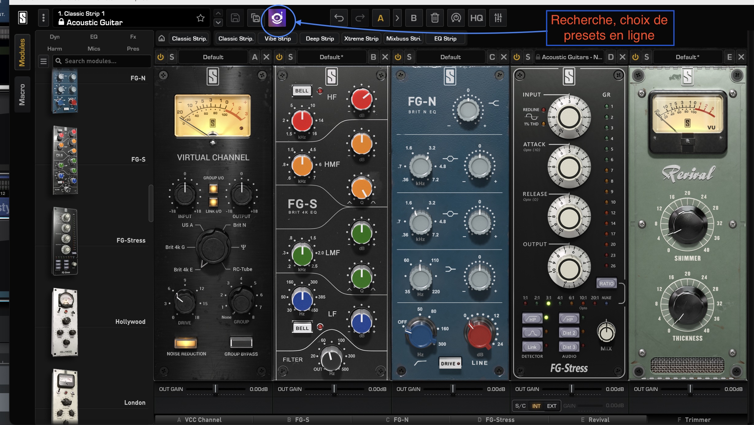Open the online preset search icon
This screenshot has height=425, width=754.
[277, 18]
